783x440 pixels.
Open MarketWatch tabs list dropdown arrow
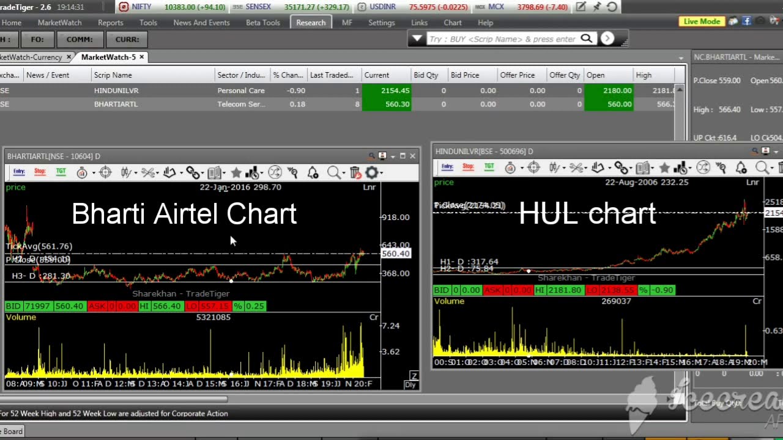click(681, 58)
